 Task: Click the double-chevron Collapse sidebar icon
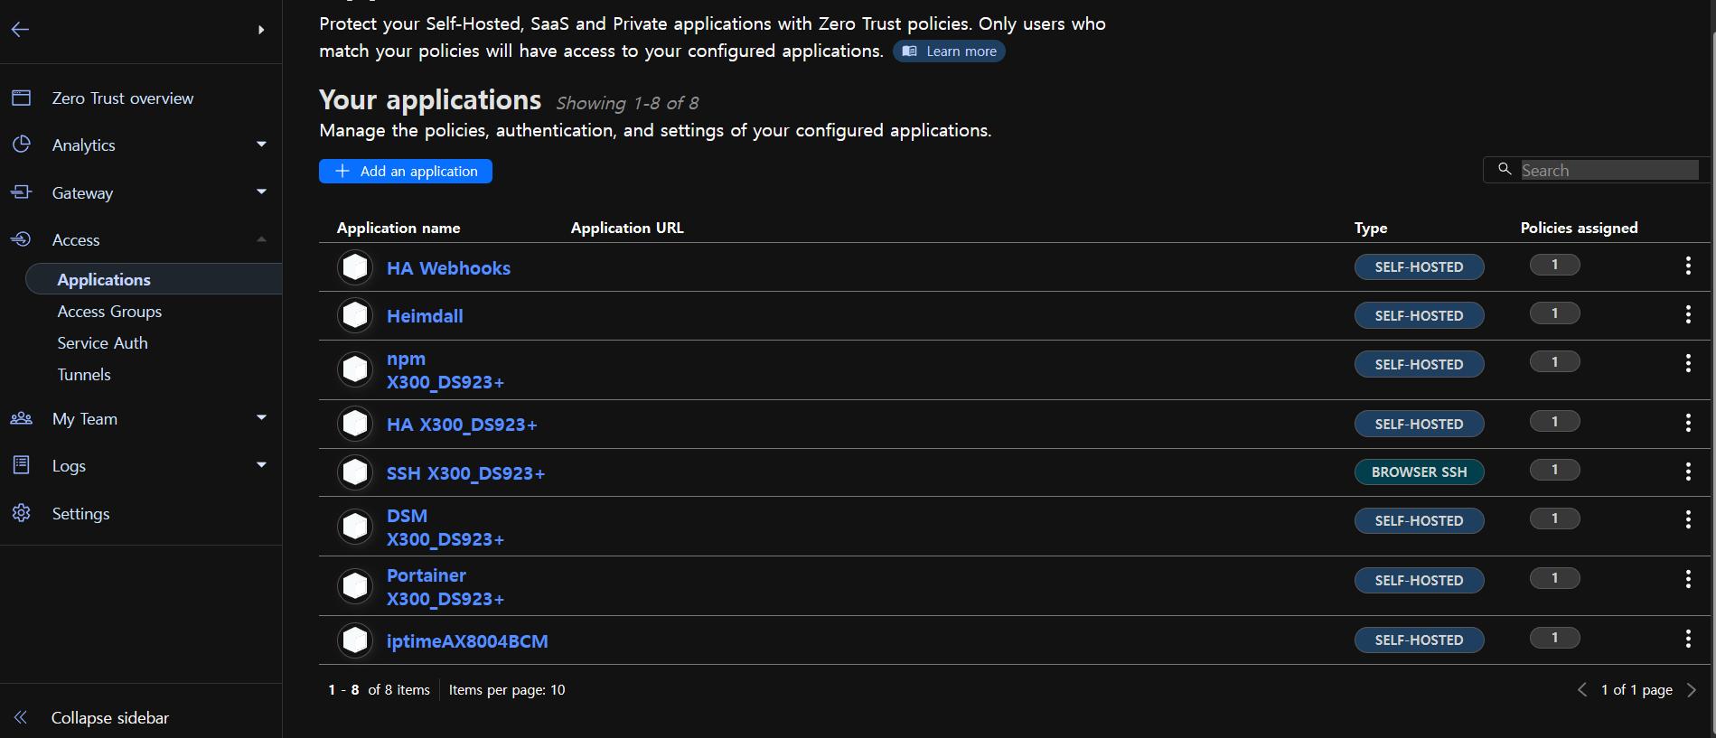21,717
